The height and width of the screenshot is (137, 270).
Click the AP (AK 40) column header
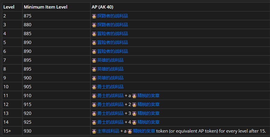[x=180, y=7]
